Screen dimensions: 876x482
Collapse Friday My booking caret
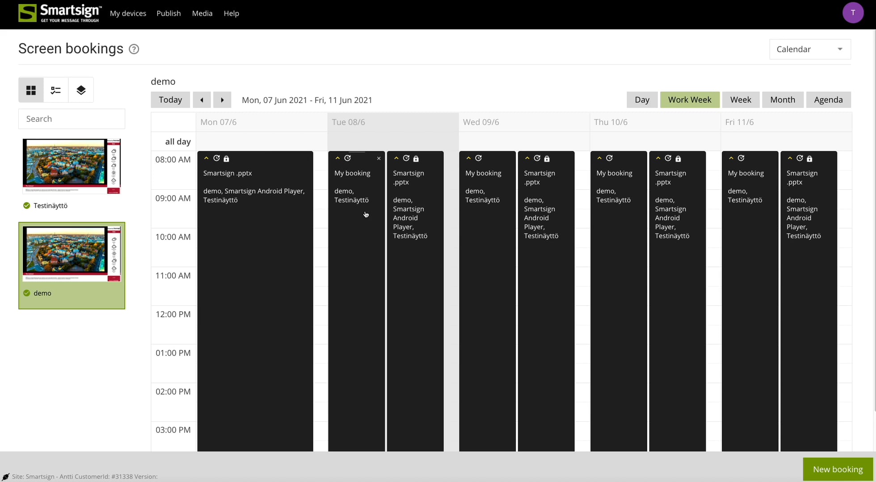[731, 158]
